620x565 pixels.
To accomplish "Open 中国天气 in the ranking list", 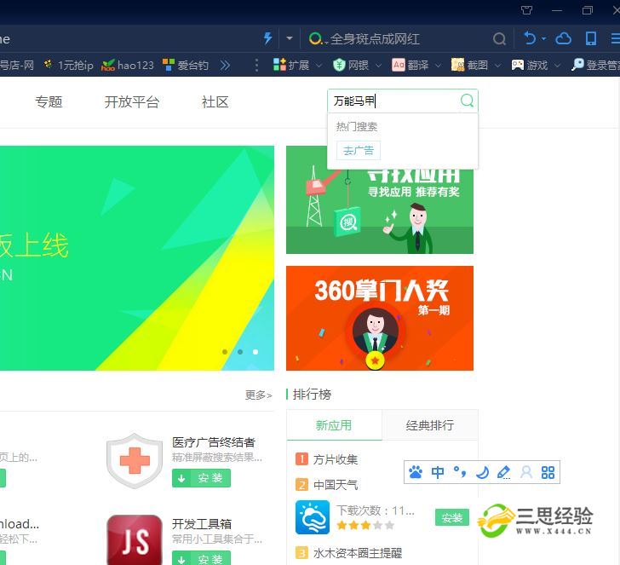I will pyautogui.click(x=336, y=485).
